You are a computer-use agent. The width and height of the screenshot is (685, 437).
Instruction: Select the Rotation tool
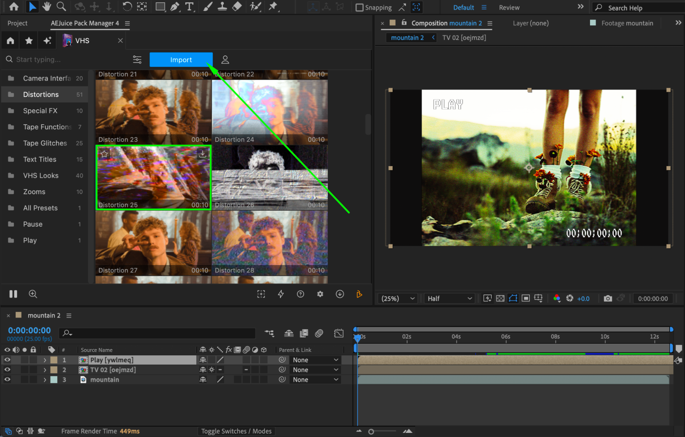point(127,7)
